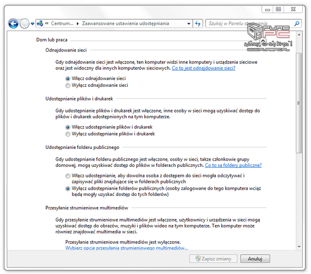Click the vertical scrollbar thumb
This screenshot has height=274, width=311.
299,103
